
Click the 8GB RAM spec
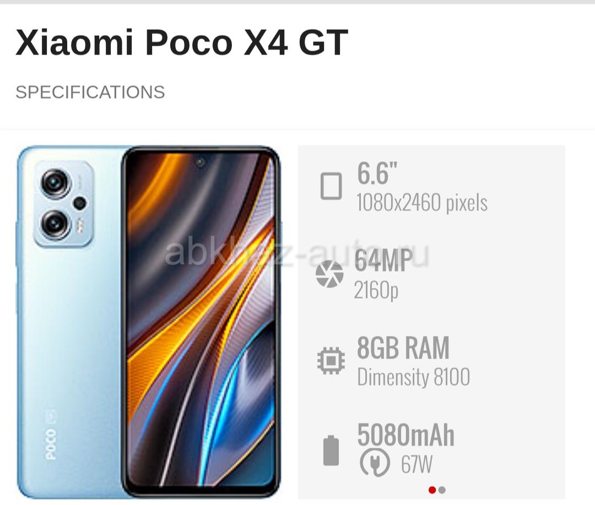[403, 347]
